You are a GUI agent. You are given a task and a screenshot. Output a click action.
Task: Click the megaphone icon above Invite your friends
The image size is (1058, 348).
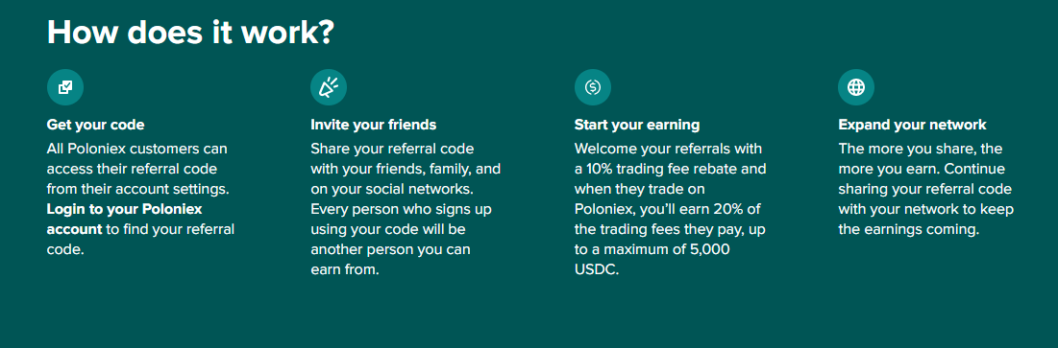(329, 87)
